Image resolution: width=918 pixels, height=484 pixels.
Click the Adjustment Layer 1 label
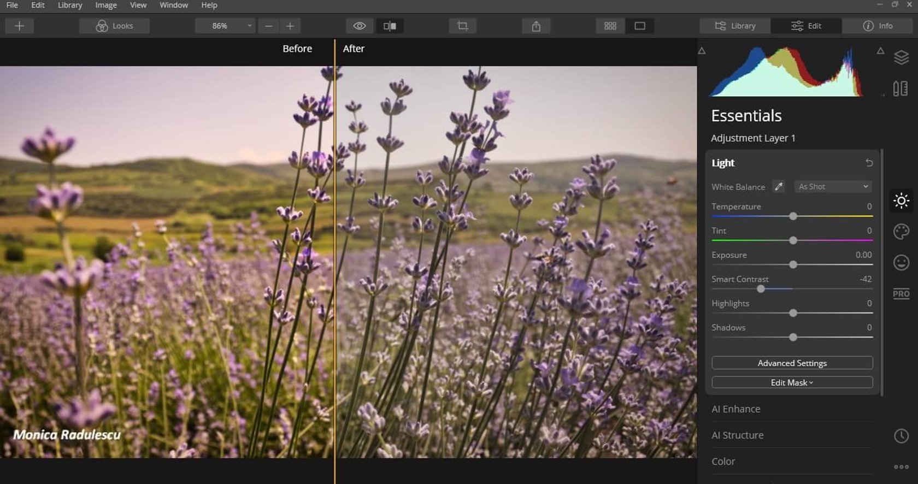click(x=753, y=138)
